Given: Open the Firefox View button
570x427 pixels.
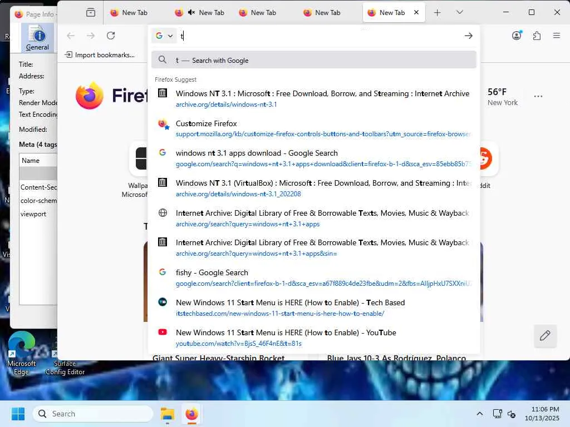Looking at the screenshot, I should 91,13.
